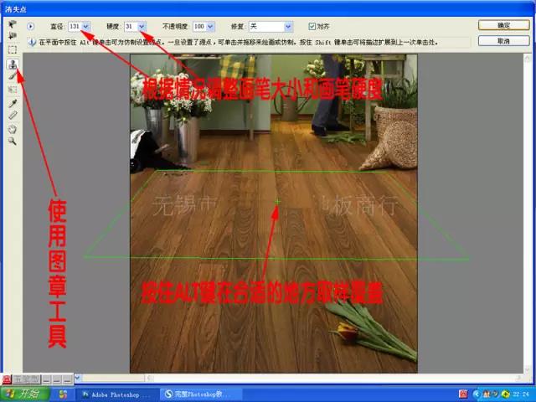Open the 硬度 (hardness) dropdown arrow
Viewport: 536px width, 402px height.
coord(142,26)
